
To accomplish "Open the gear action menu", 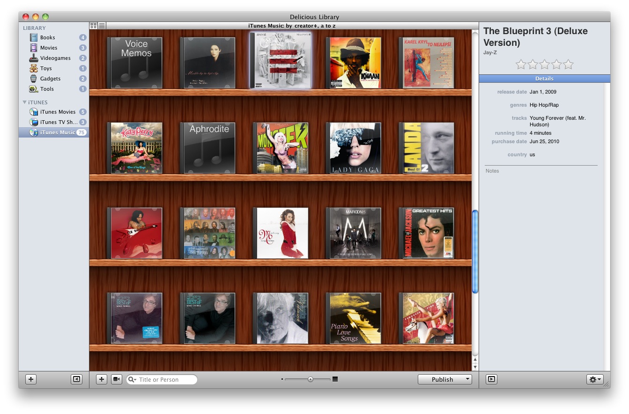I will [595, 379].
